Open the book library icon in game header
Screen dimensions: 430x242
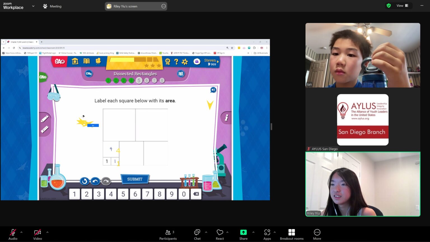[x=87, y=61]
